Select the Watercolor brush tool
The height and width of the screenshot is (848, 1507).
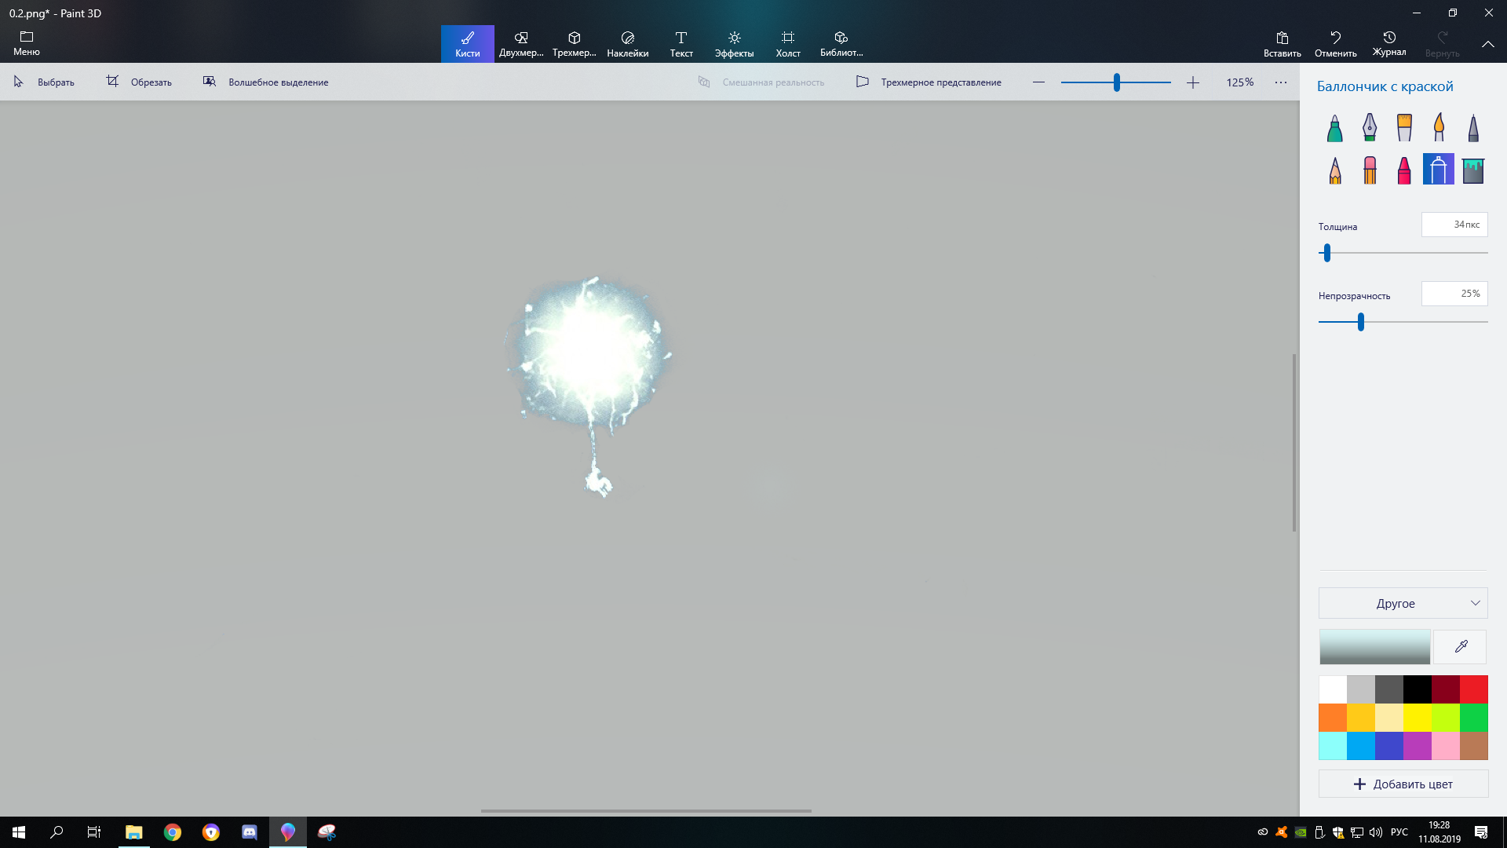[x=1439, y=127]
